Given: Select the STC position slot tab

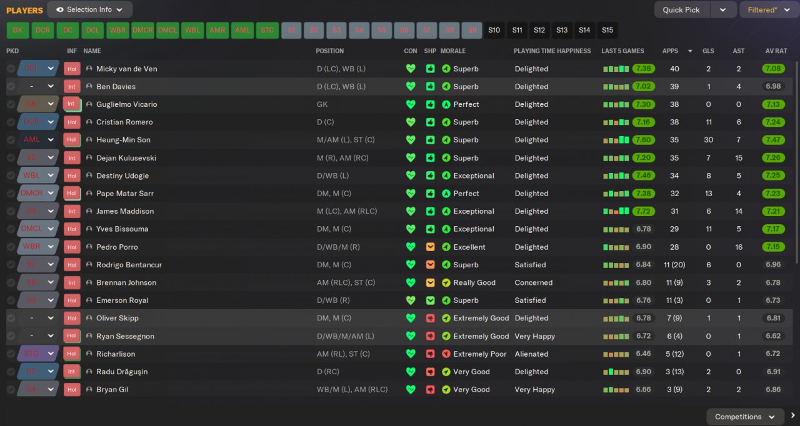Looking at the screenshot, I should tap(267, 30).
